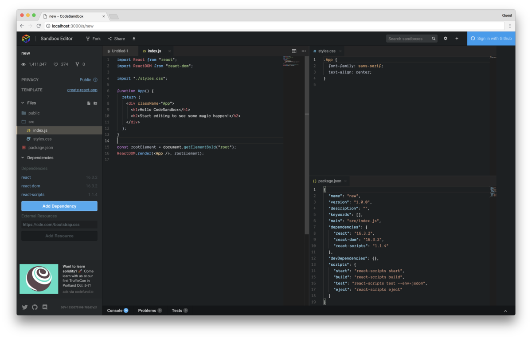Viewport: 532px width, 339px height.
Task: Create a new sandbox with the plus icon
Action: coord(457,39)
